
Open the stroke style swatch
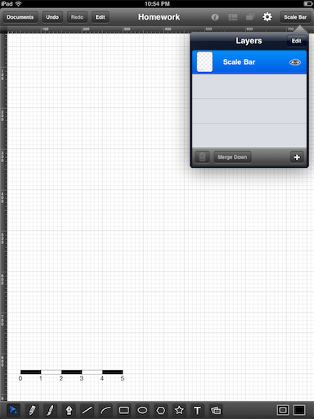click(283, 410)
